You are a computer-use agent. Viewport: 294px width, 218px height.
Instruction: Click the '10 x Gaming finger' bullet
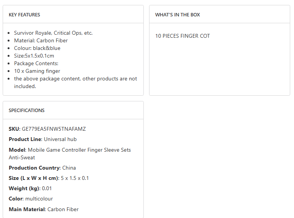[x=37, y=71]
